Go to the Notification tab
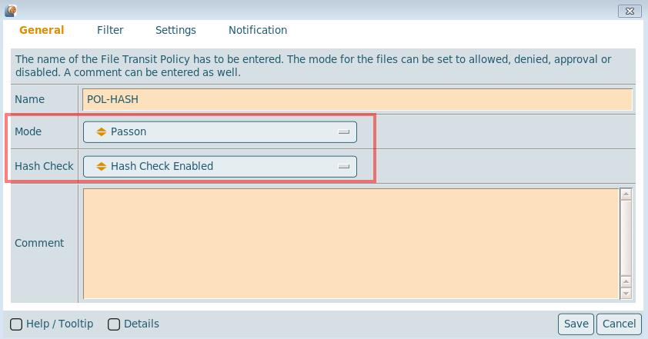648x339 pixels. (258, 30)
